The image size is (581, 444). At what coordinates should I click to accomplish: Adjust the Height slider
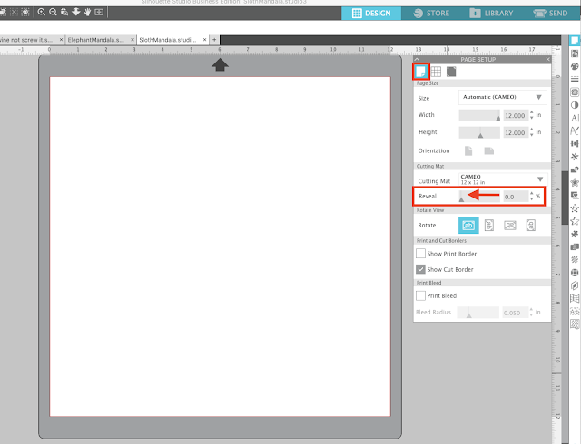click(x=479, y=132)
